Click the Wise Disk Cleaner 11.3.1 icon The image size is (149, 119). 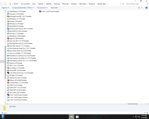point(8,46)
